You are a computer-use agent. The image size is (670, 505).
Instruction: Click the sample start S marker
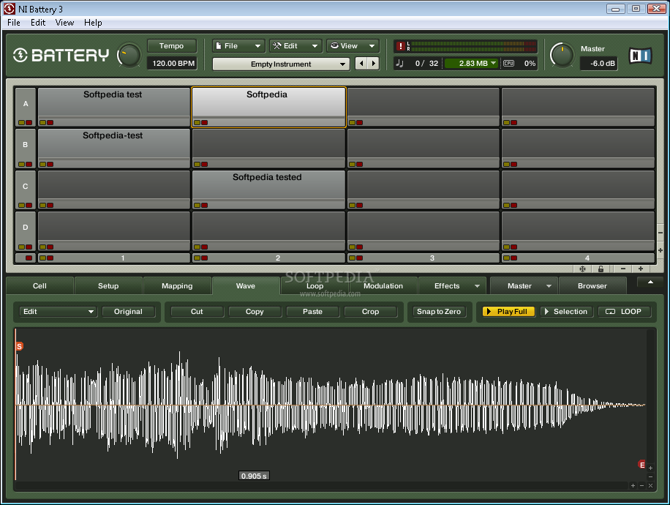tap(19, 346)
